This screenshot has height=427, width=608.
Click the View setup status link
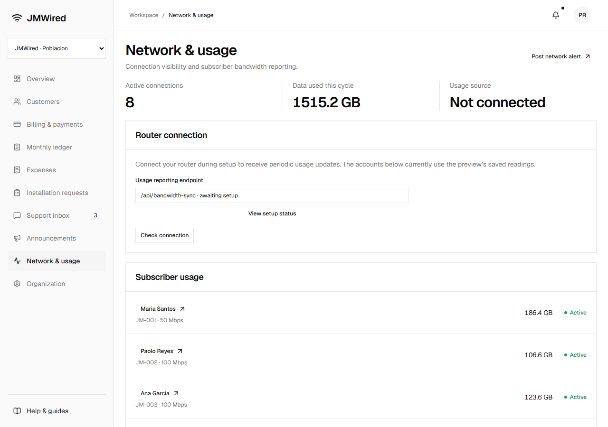[x=272, y=213]
